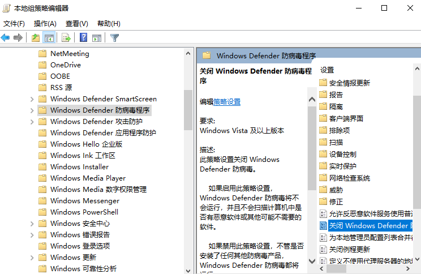Expand Windows Defender SmartScreen tree node
The width and height of the screenshot is (421, 274).
pyautogui.click(x=32, y=99)
